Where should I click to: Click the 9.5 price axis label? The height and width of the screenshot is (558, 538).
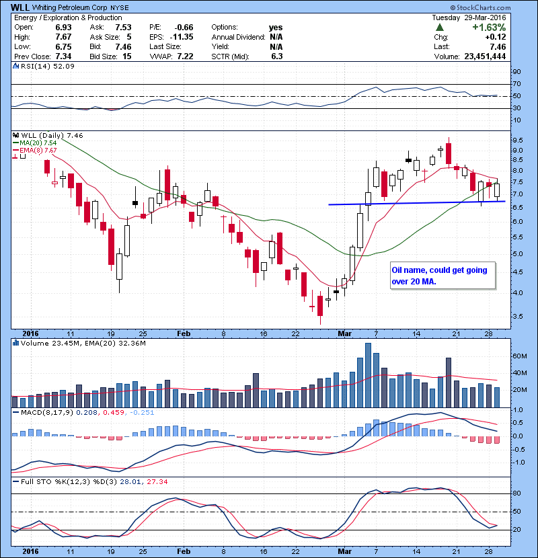tap(518, 141)
